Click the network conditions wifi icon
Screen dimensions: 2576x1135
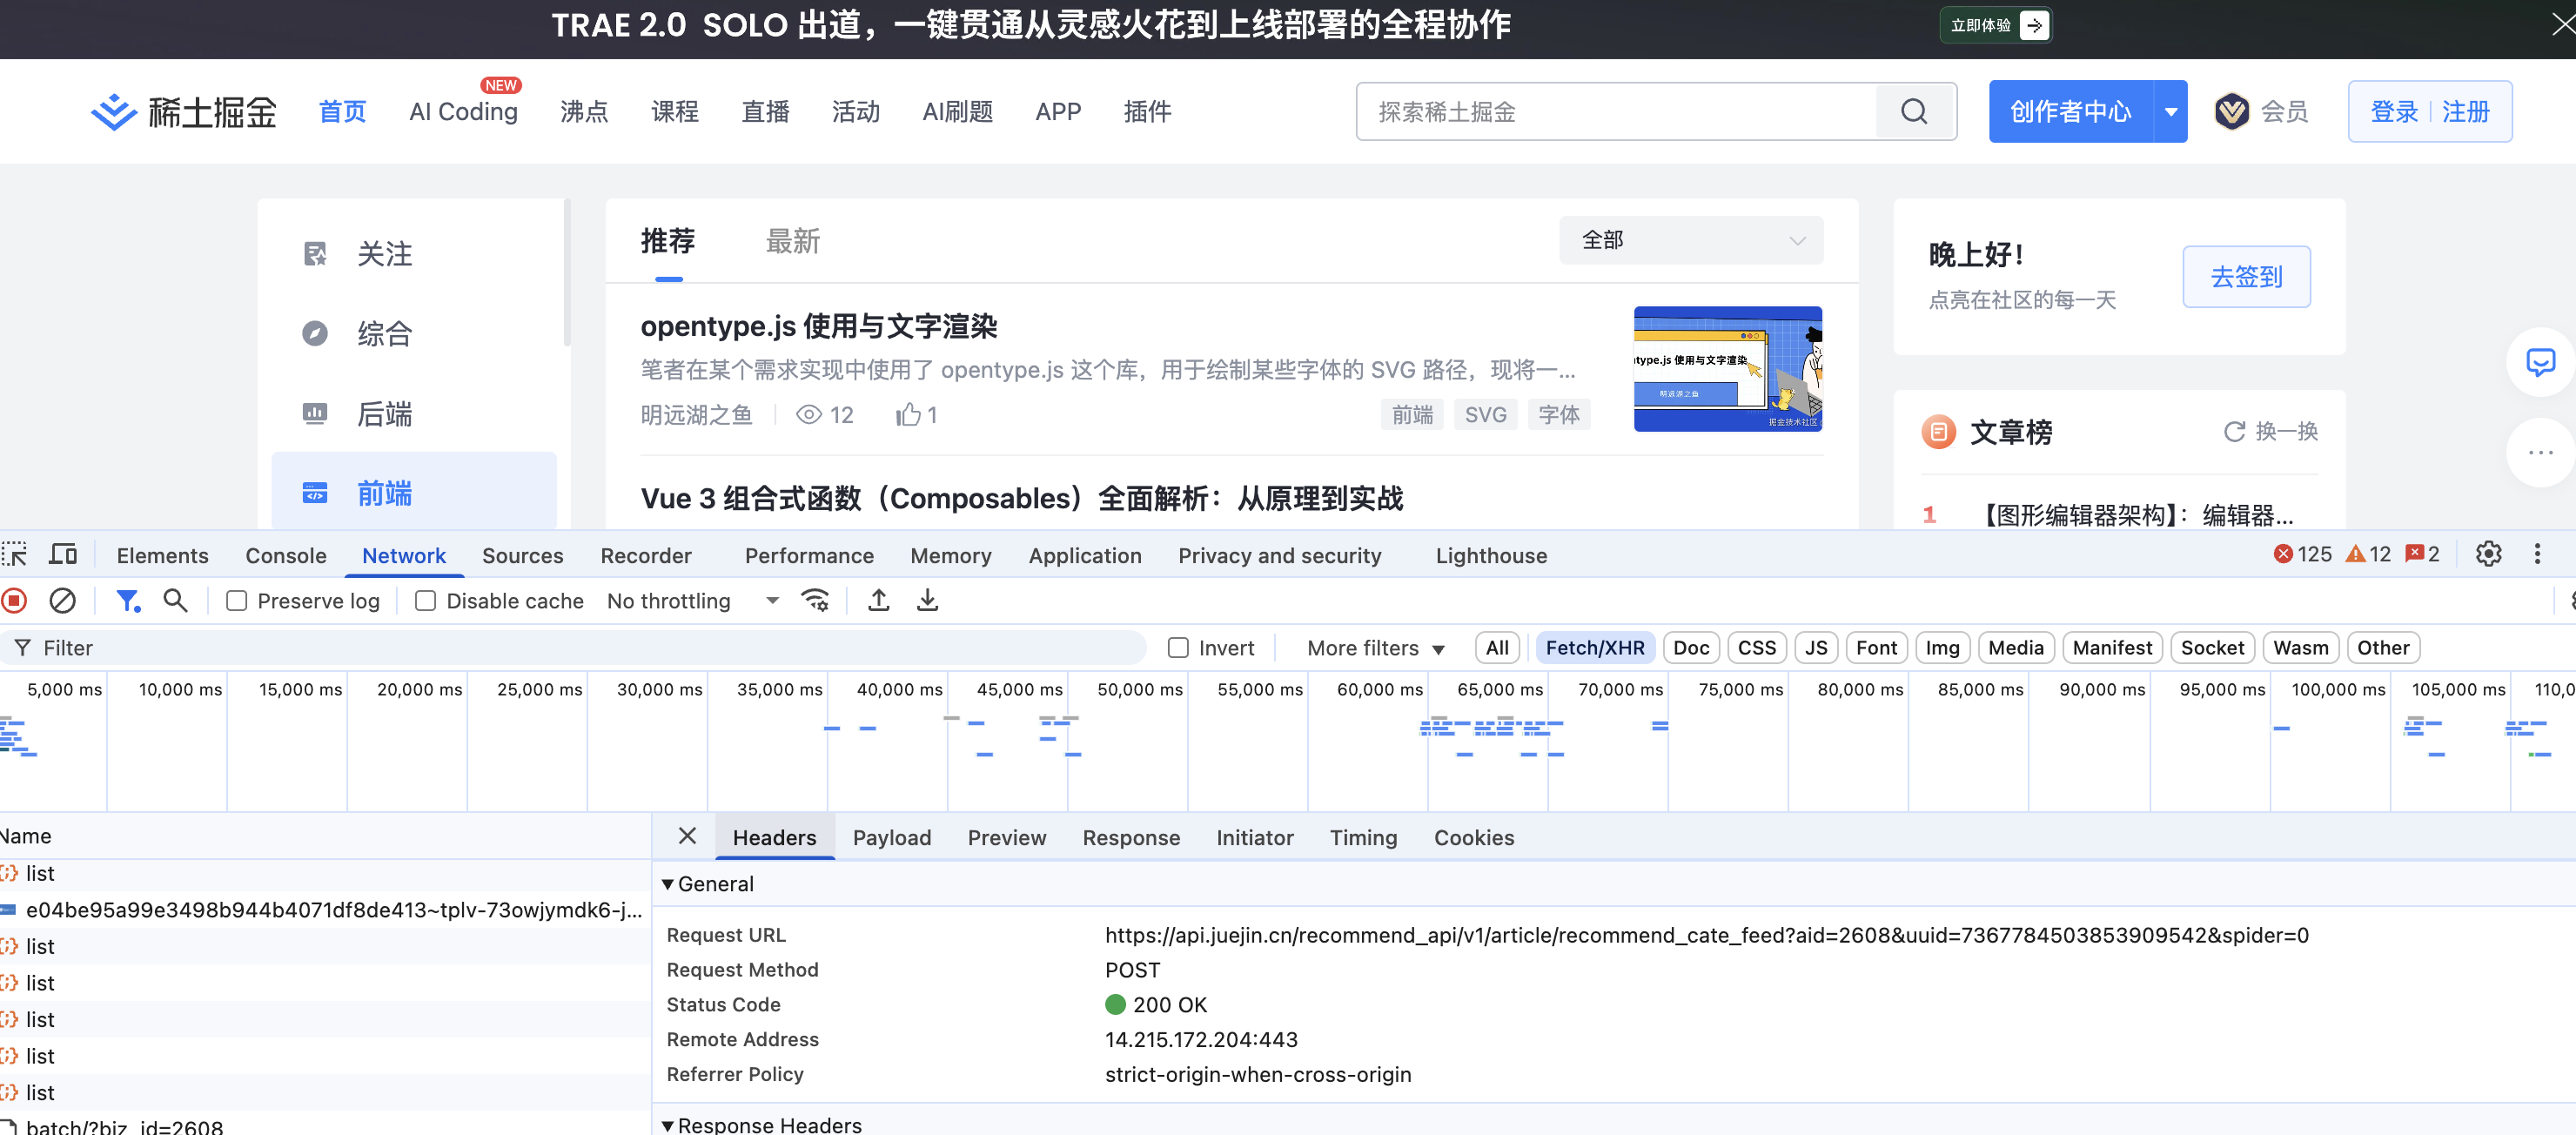pos(815,600)
